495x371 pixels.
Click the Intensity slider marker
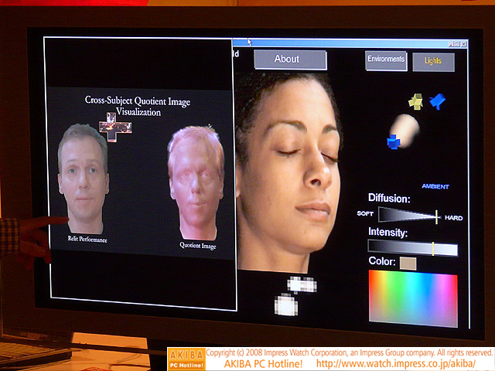pos(433,249)
